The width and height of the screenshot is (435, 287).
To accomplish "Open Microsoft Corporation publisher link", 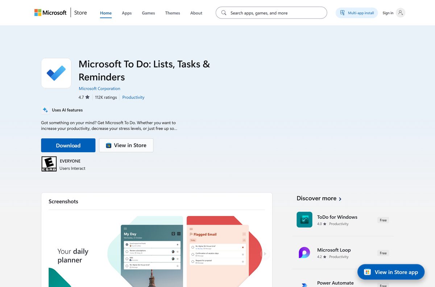I will (99, 88).
